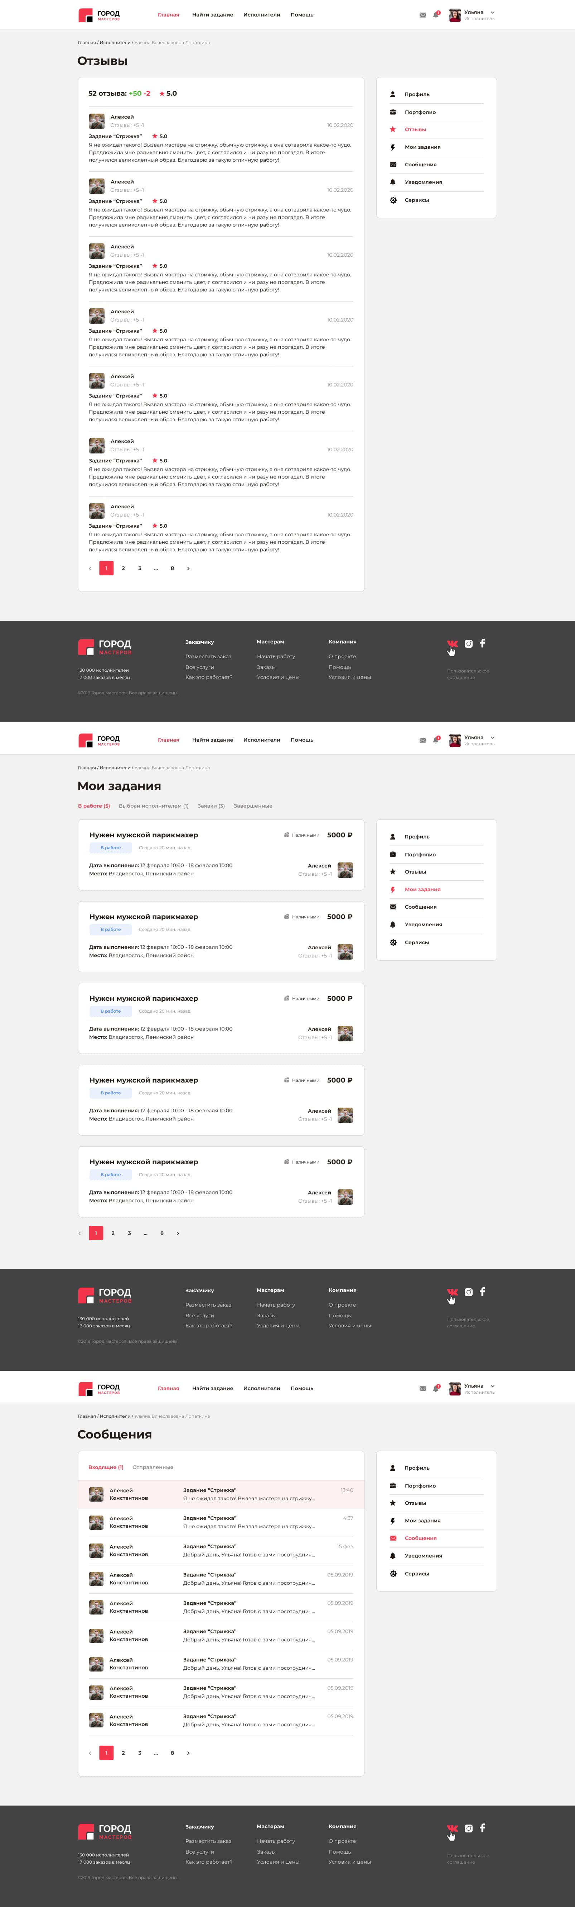Go to page 2 of Сообщения list

[x=124, y=1753]
